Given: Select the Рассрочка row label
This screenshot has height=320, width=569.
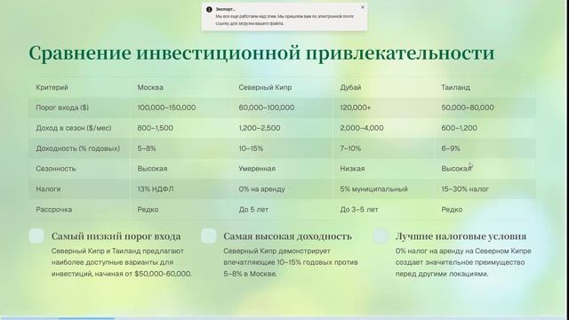Looking at the screenshot, I should (x=53, y=210).
